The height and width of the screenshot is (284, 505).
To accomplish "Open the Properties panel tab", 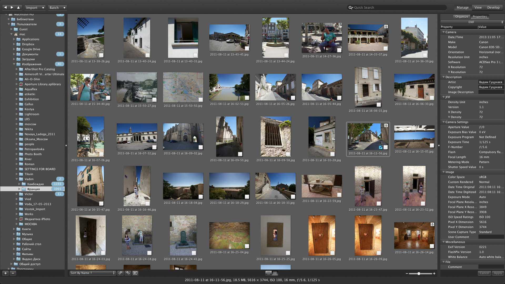I will (480, 17).
